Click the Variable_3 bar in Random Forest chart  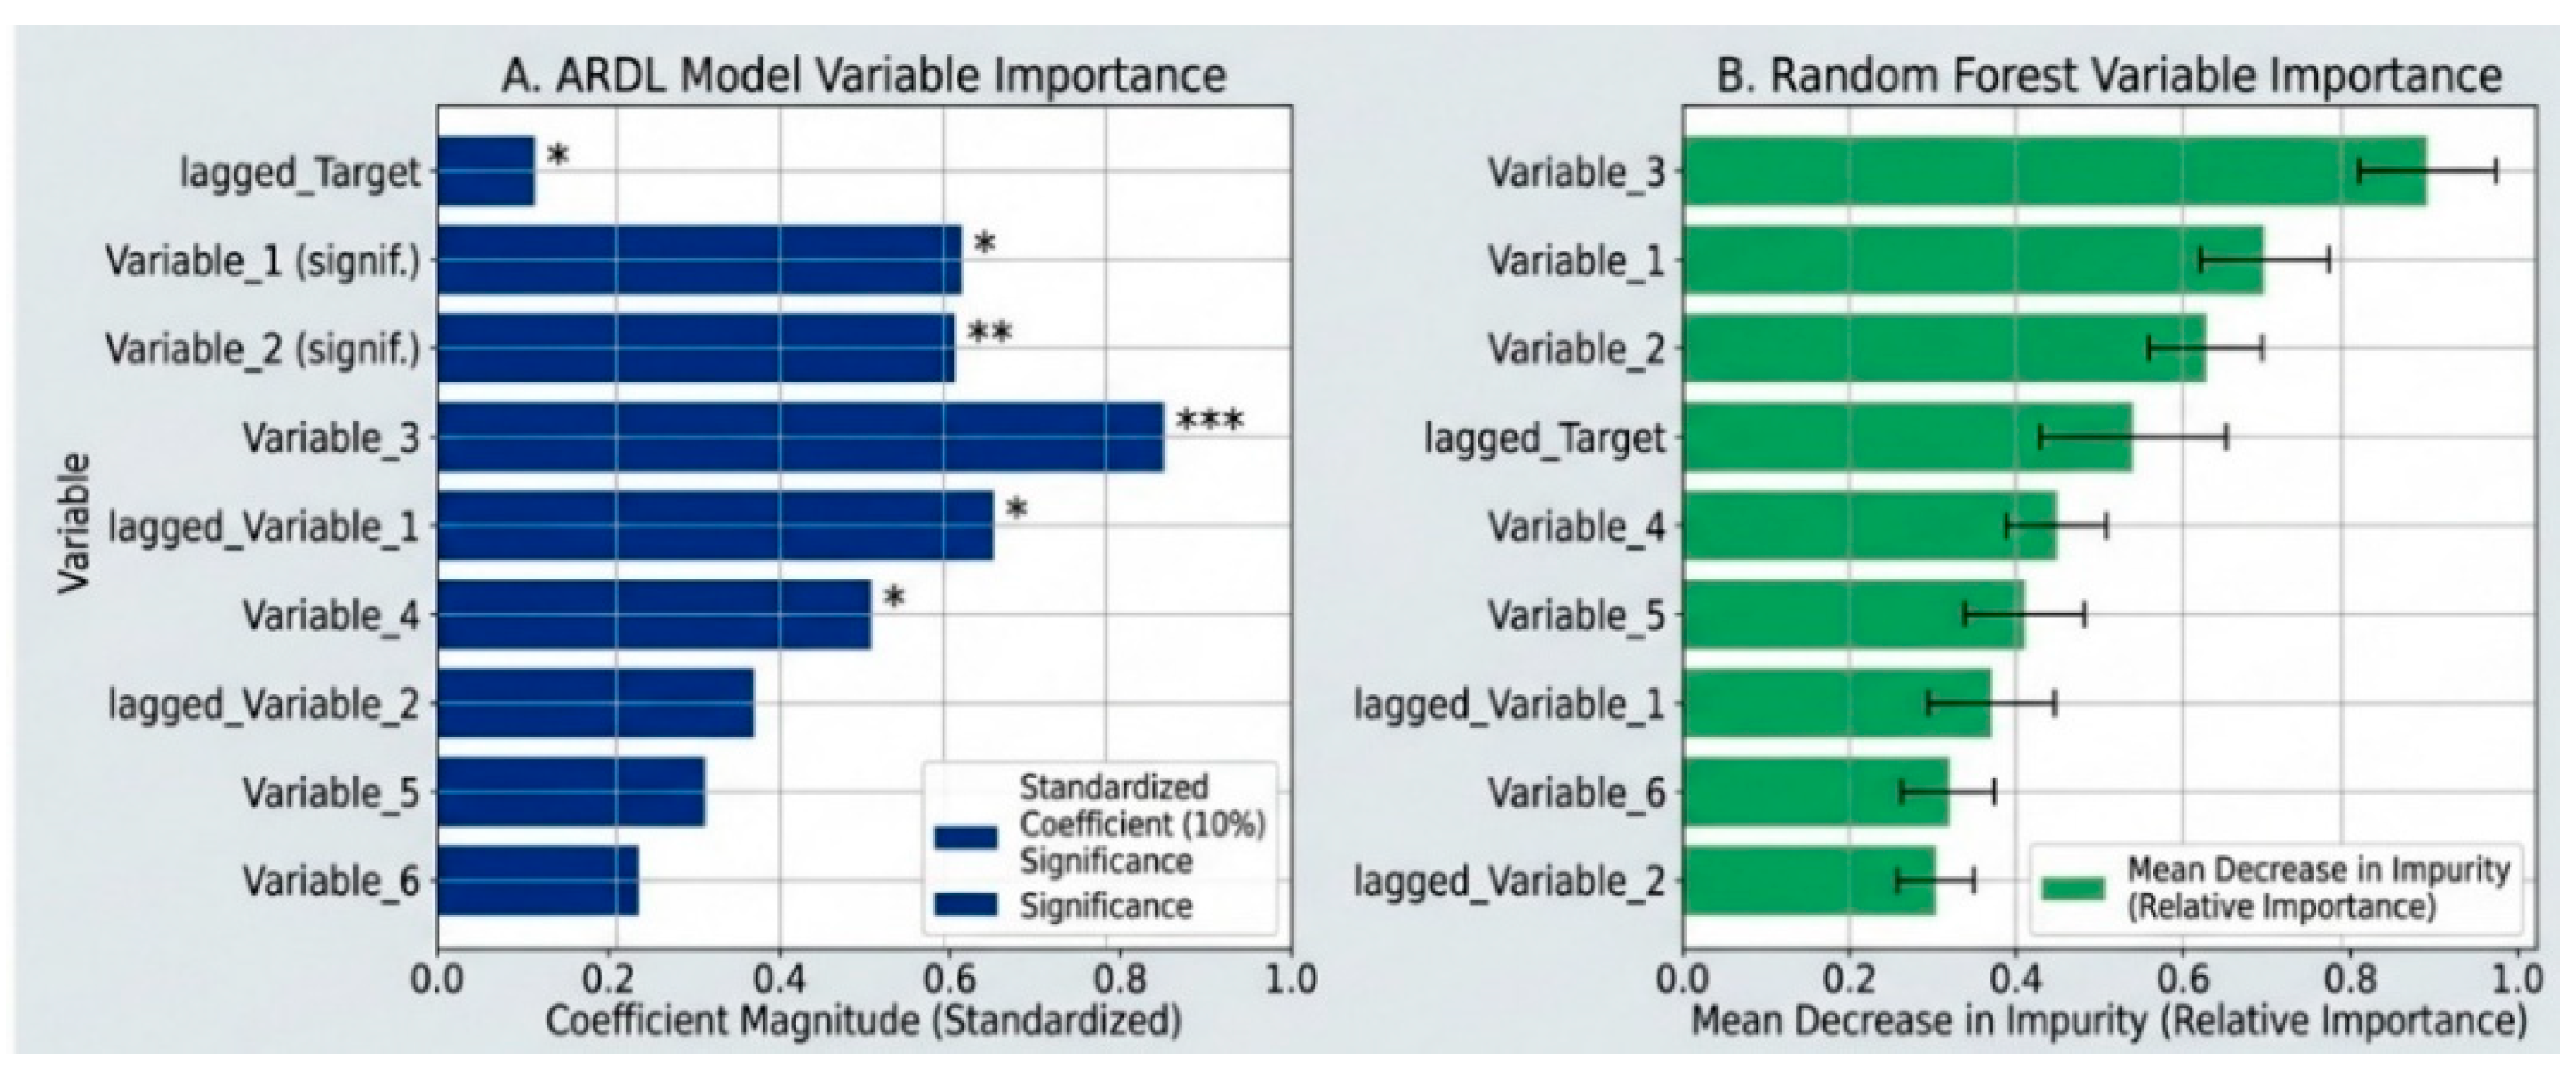[2056, 172]
